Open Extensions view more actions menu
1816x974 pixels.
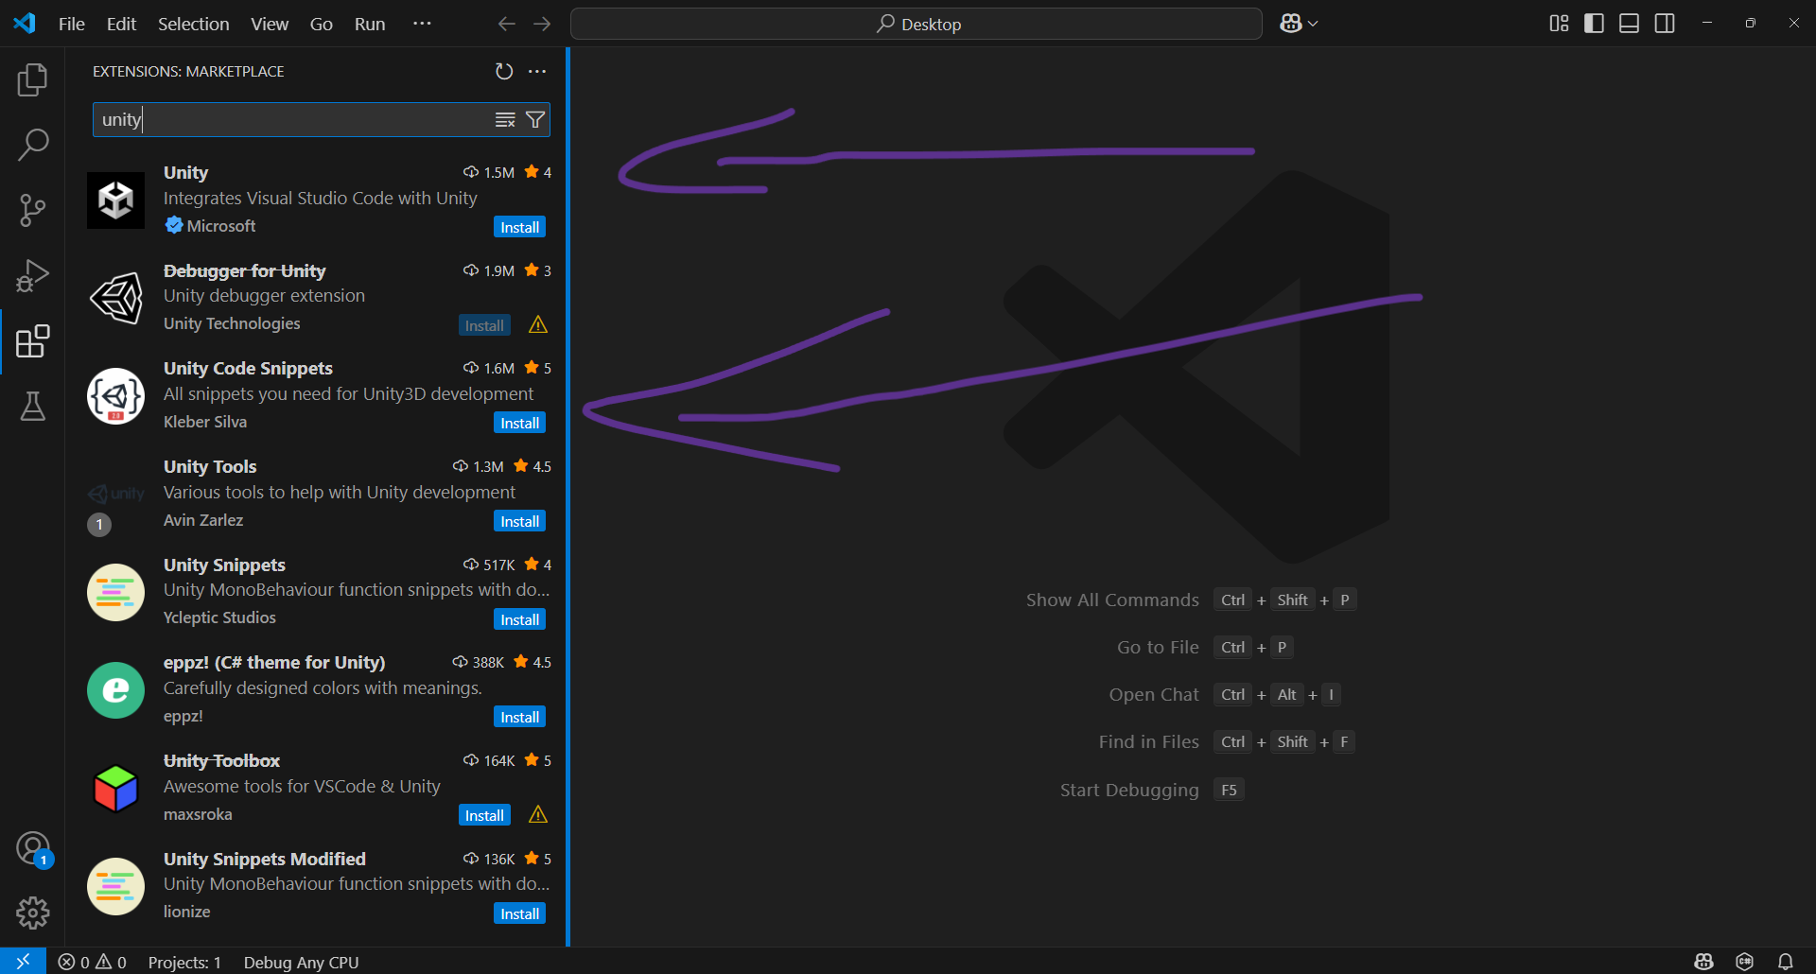(x=537, y=71)
